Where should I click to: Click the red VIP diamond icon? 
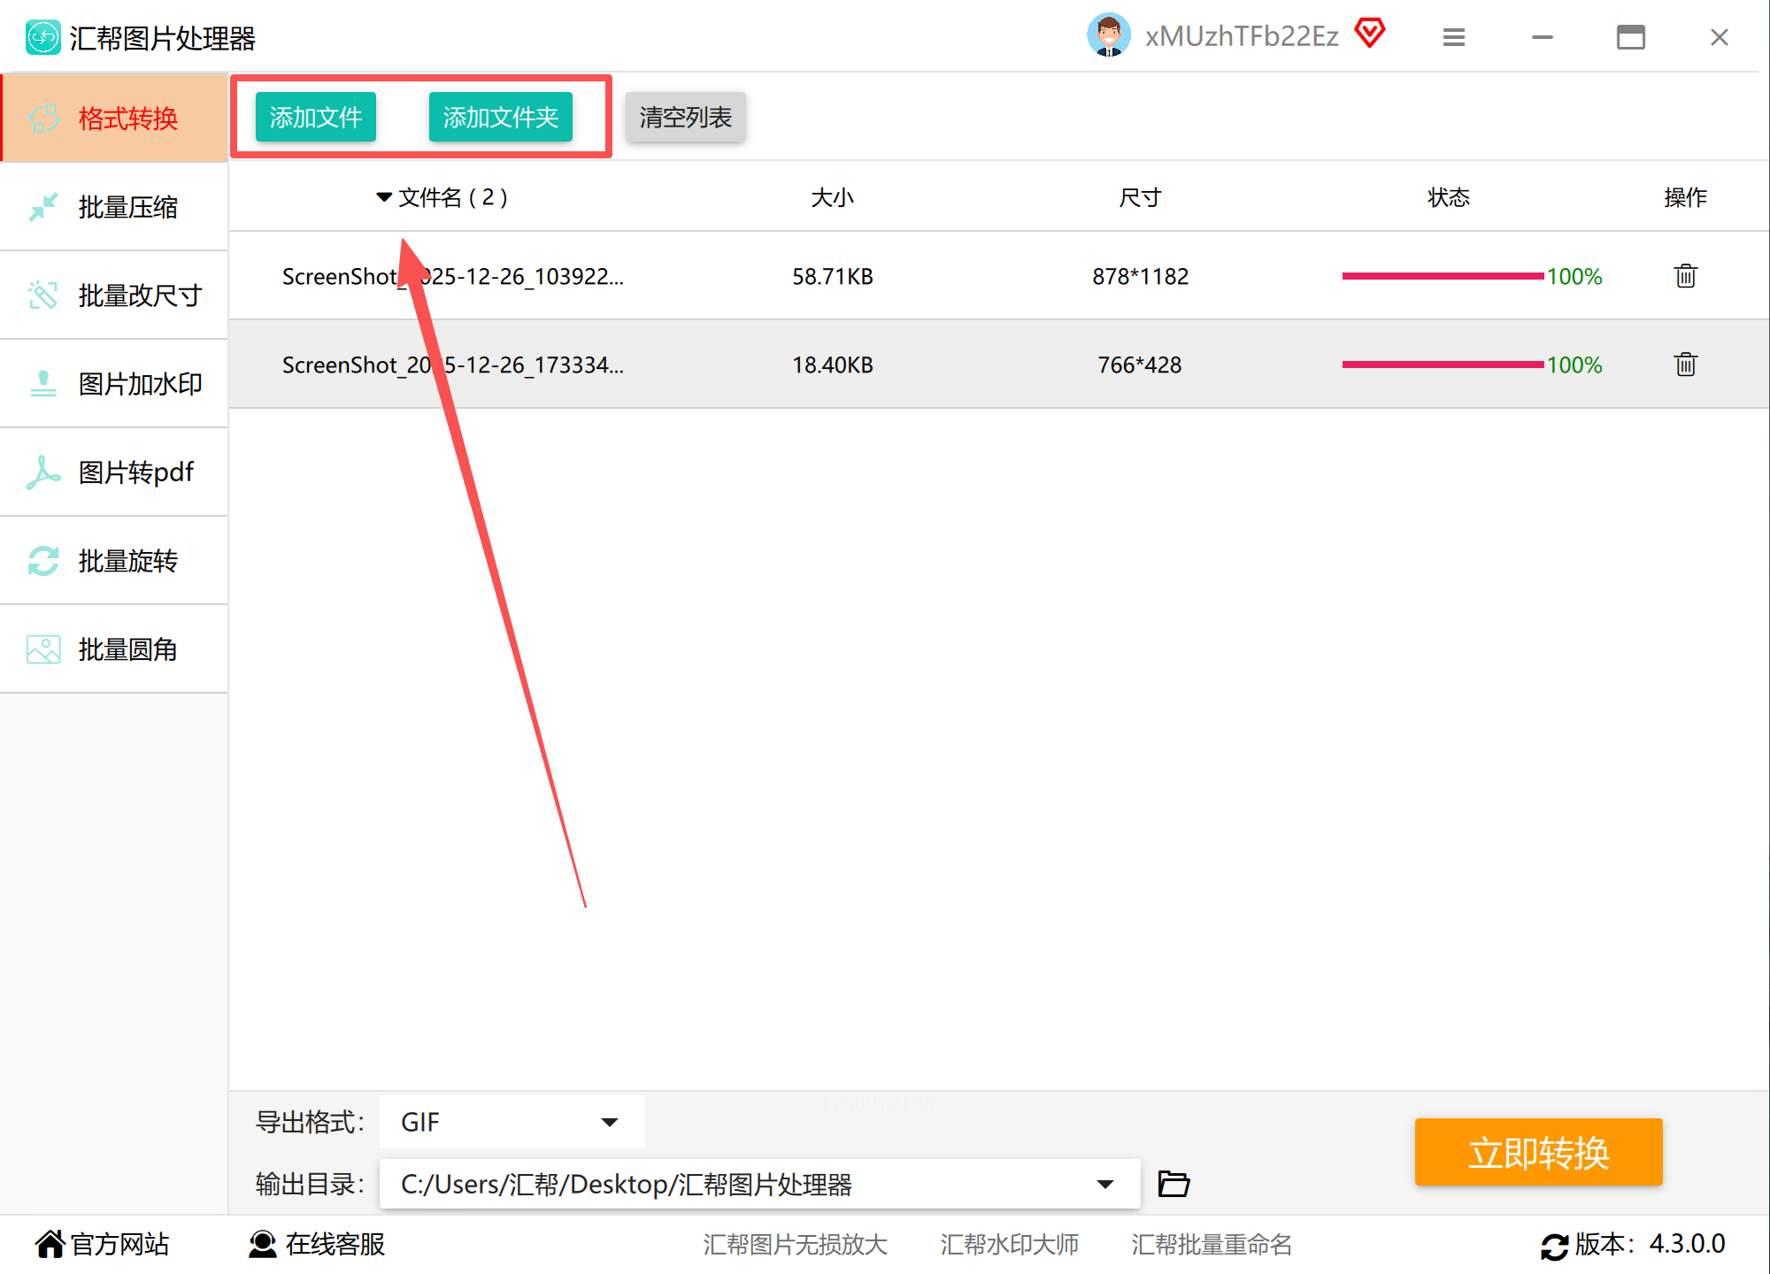(x=1369, y=34)
